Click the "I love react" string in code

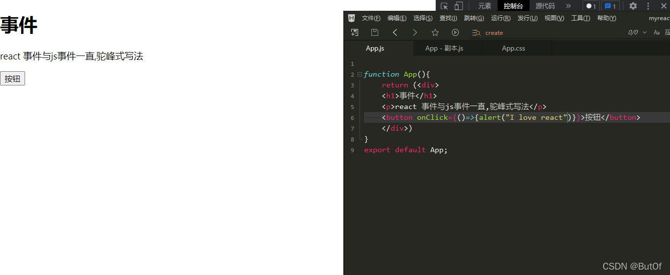535,117
